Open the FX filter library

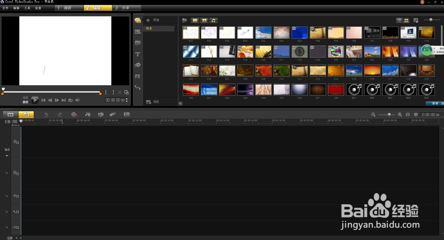click(x=138, y=76)
